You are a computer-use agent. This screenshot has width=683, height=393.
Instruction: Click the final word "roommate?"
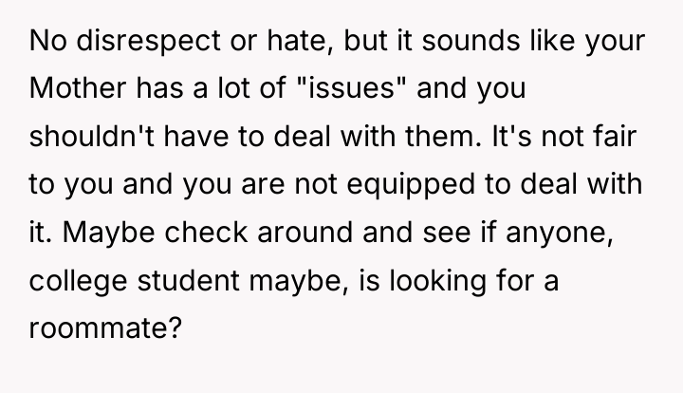click(x=105, y=327)
